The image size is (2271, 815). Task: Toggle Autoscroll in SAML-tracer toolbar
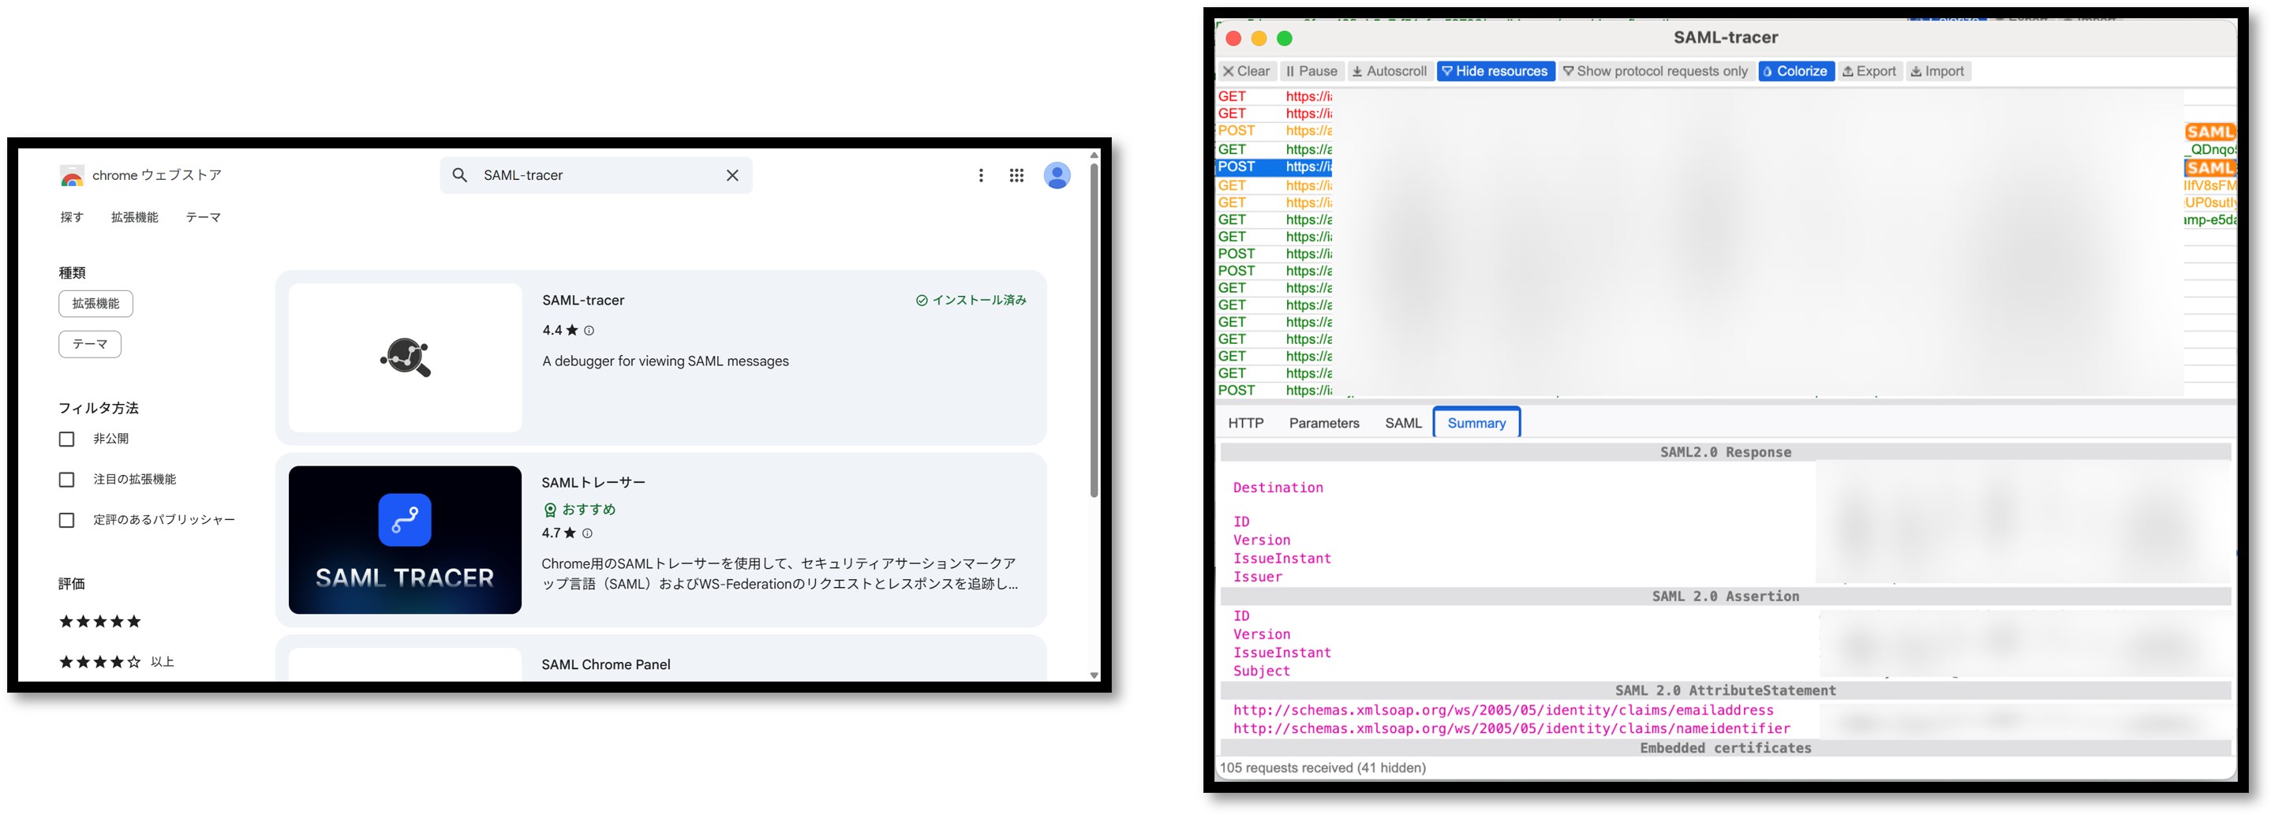[1390, 71]
